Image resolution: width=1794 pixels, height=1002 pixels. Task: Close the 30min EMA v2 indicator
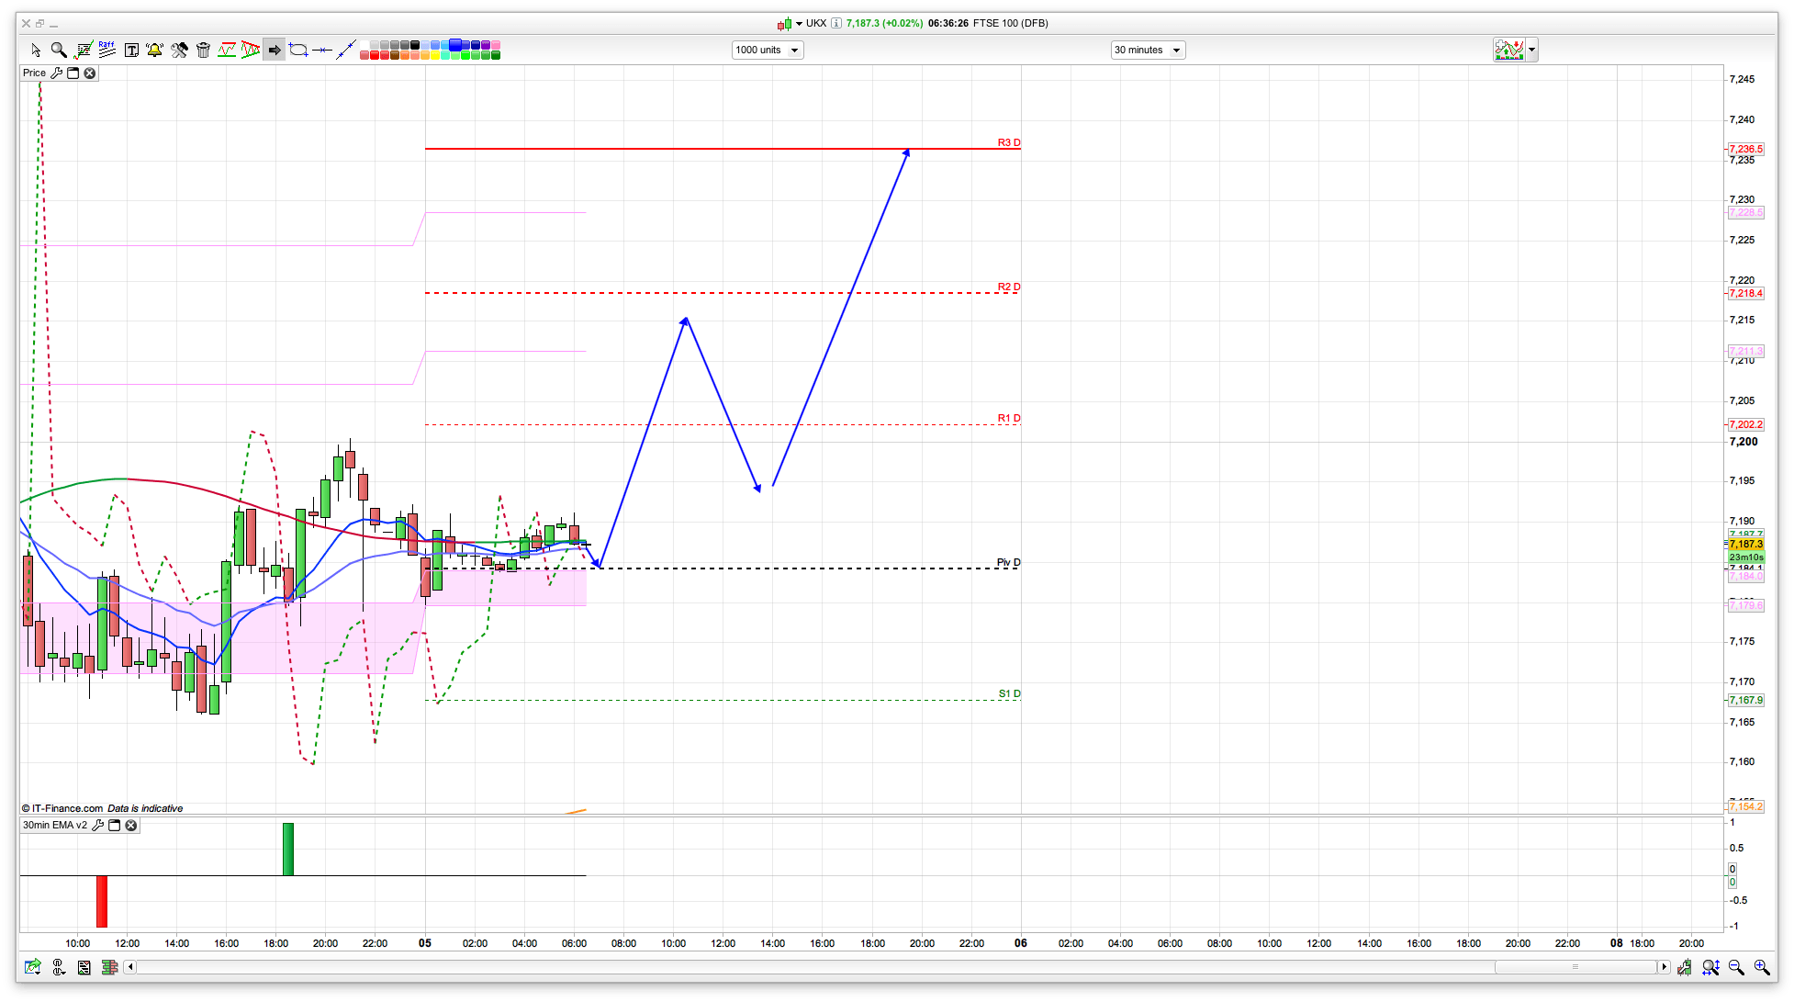[131, 826]
